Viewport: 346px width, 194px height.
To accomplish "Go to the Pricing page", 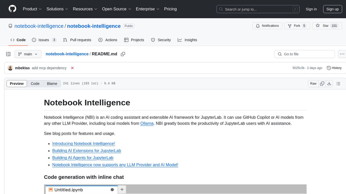I will pos(170,9).
